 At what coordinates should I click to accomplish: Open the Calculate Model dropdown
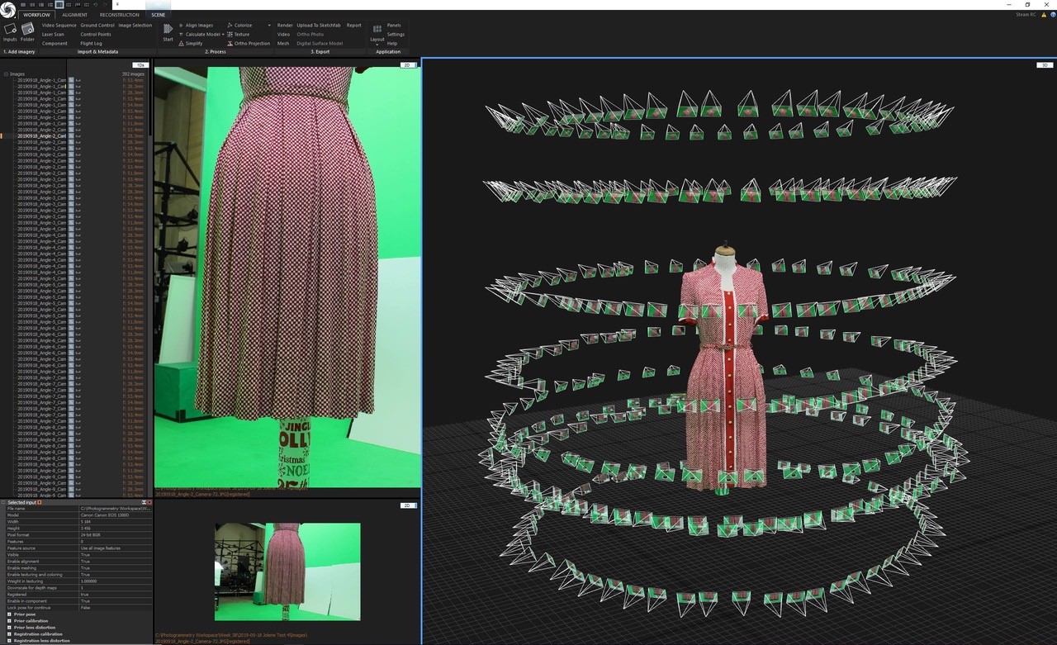click(222, 35)
